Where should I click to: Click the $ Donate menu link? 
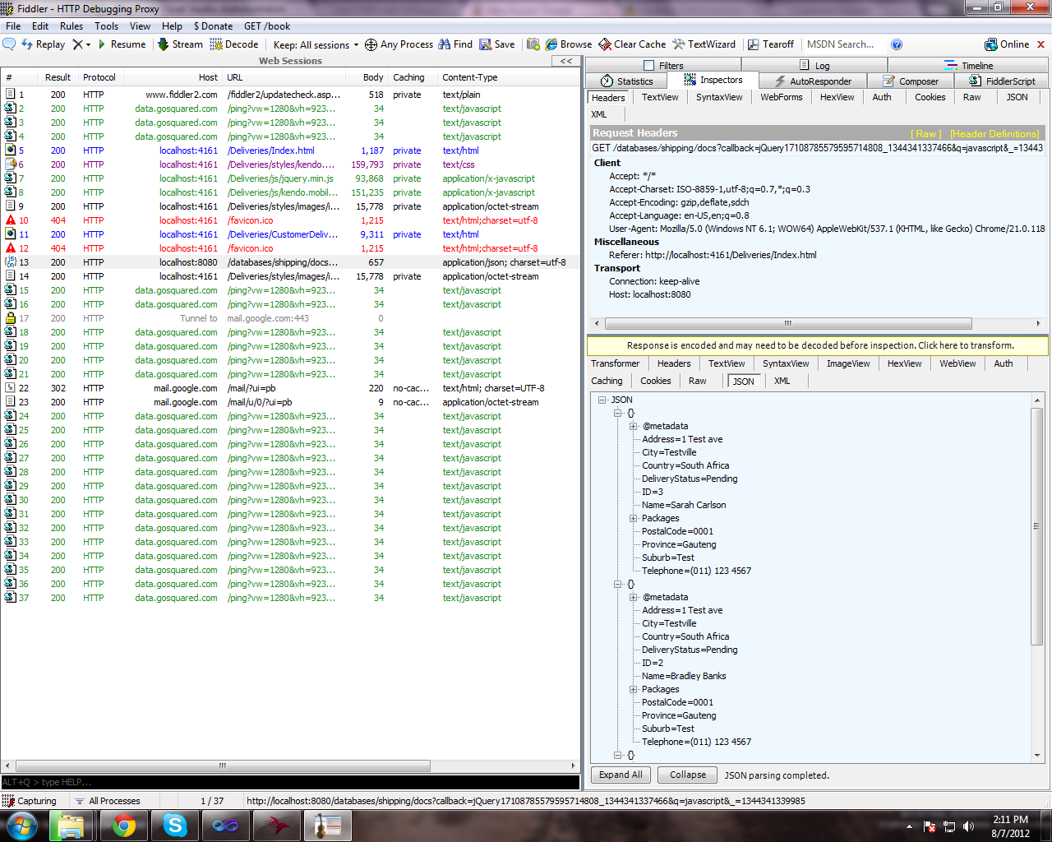coord(213,26)
